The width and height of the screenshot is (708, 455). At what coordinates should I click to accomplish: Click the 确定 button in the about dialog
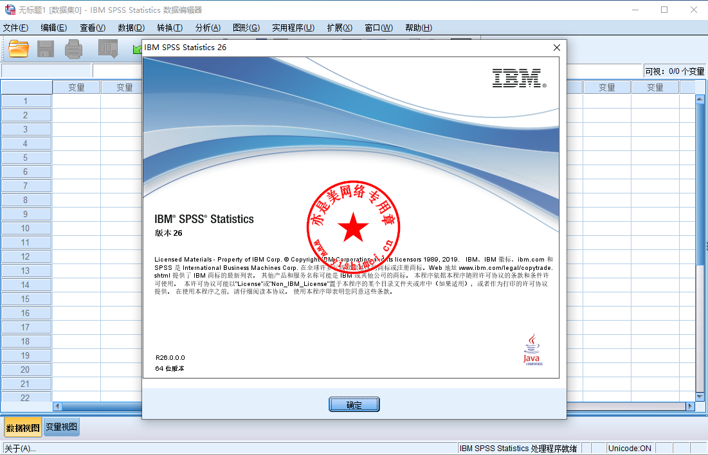[x=354, y=404]
